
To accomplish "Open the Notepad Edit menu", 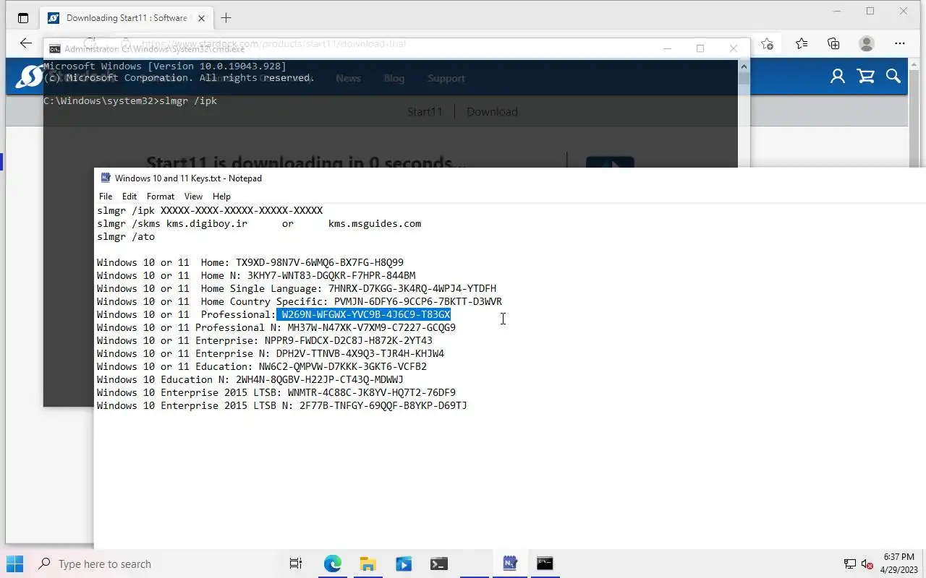I will click(129, 197).
